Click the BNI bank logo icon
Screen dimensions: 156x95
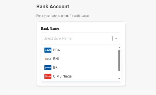48,59
